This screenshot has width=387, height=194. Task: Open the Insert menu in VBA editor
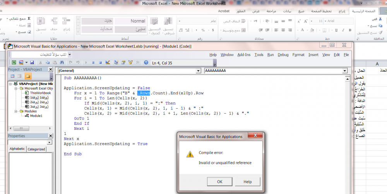(313, 55)
